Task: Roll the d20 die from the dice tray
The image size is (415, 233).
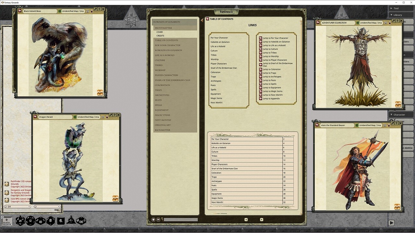Action: (20, 221)
